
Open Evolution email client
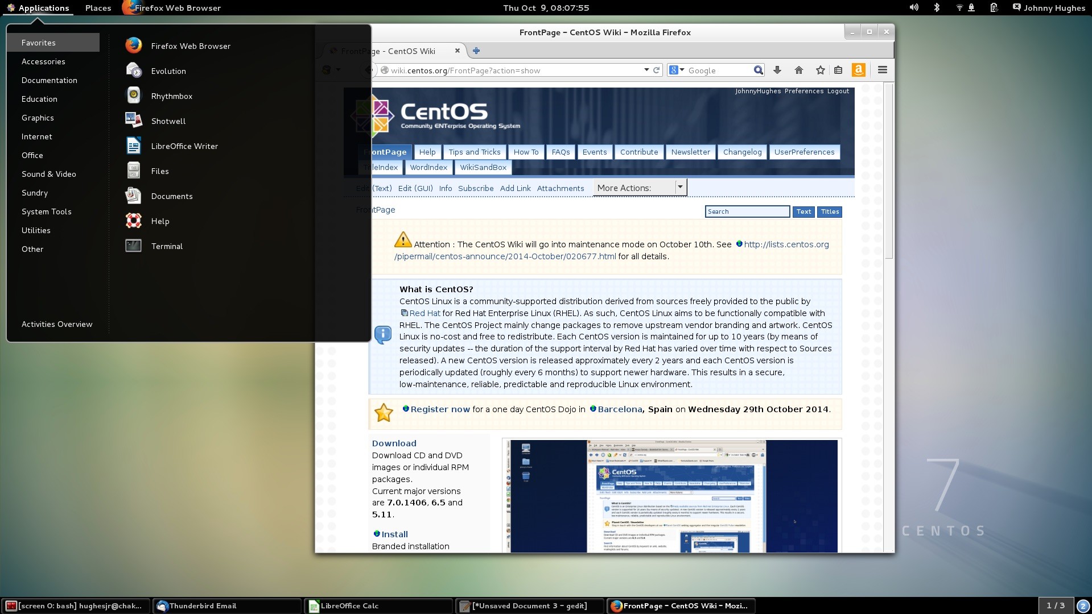coord(168,70)
